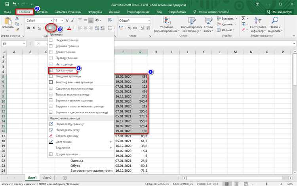Switch to the Разметка страницы tab
Screen dimensions: 297x186
(68, 12)
